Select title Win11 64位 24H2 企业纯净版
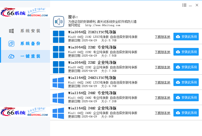Viewport: 202px width, 136px height. click(92, 108)
